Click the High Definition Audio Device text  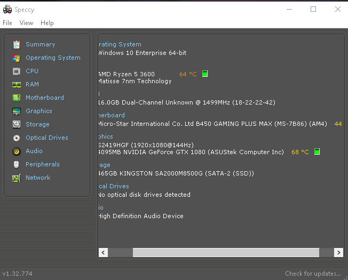pyautogui.click(x=141, y=216)
